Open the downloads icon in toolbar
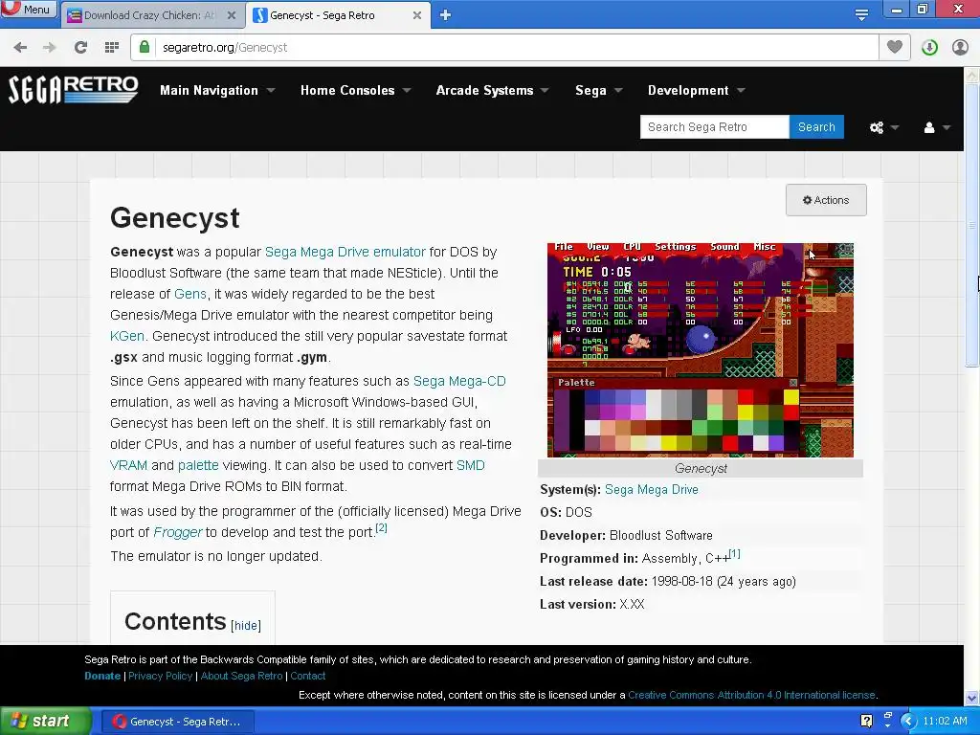Screen dimensions: 980x735 pos(929,48)
